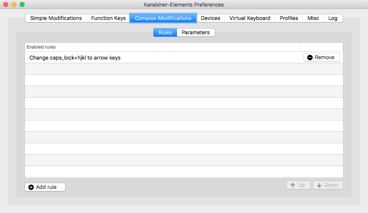Click the Down arrow to move rule down

point(319,185)
